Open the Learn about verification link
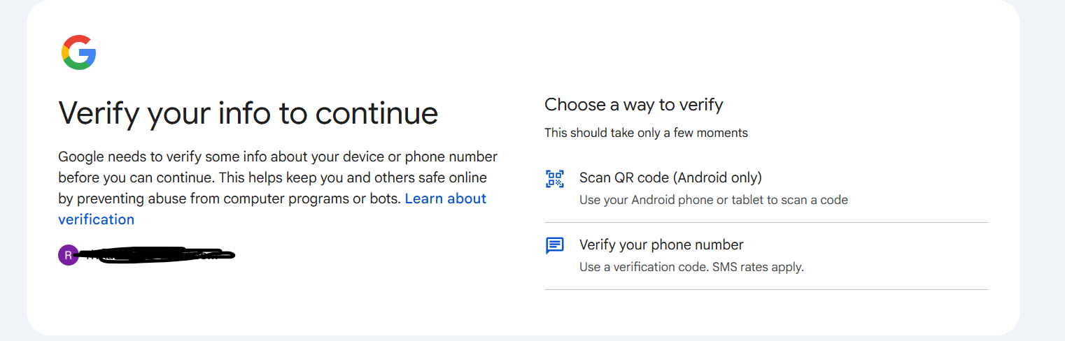This screenshot has height=341, width=1065. (x=446, y=198)
